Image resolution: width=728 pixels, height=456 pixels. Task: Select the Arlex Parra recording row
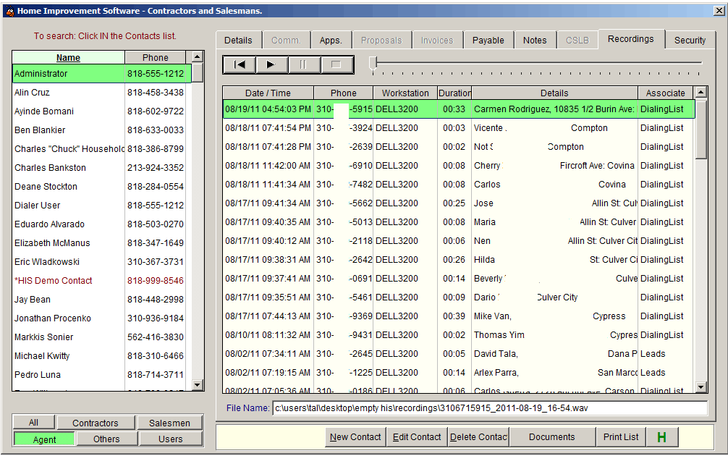click(459, 373)
